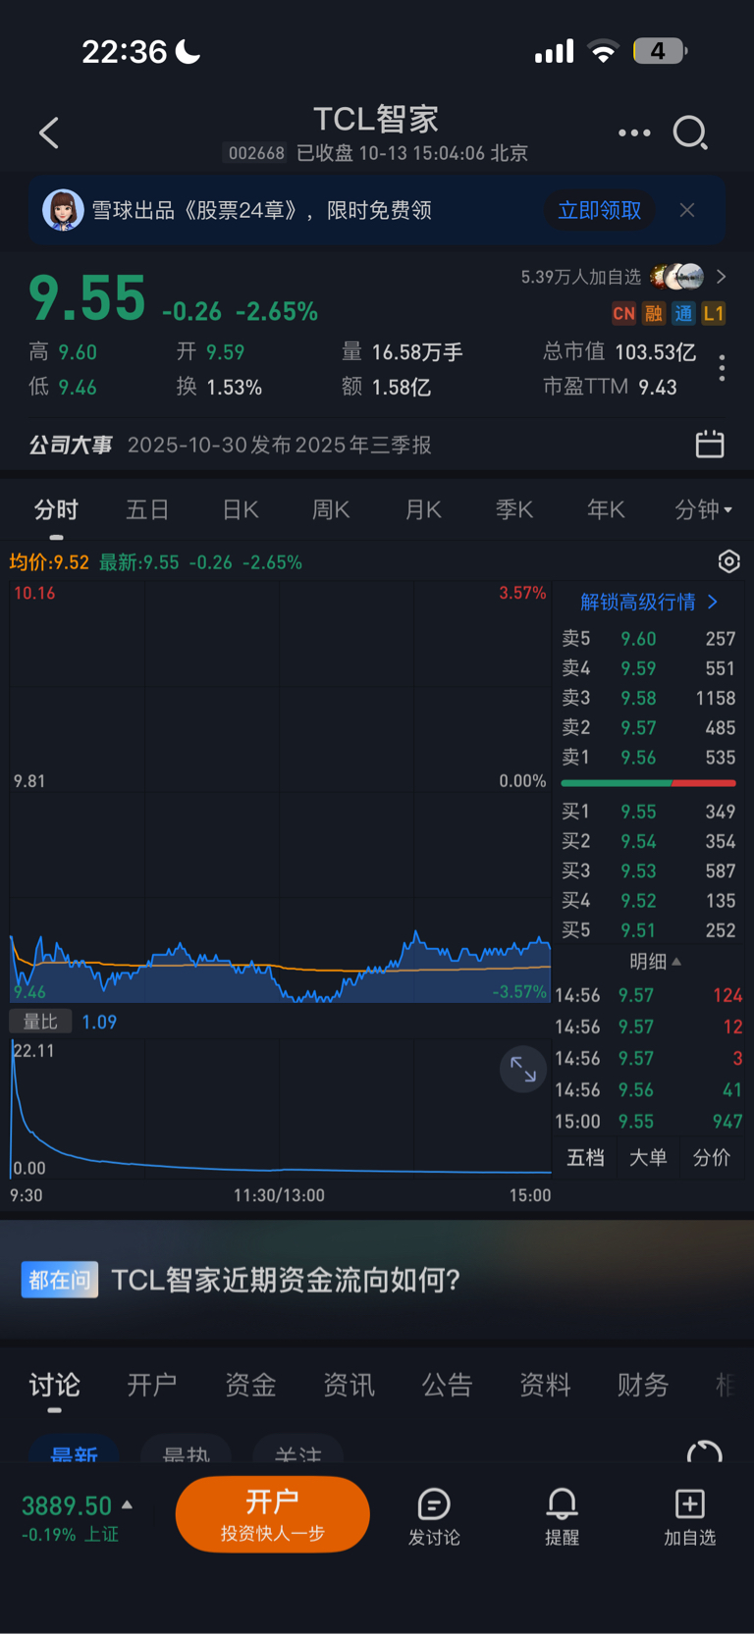Switch to the 月K chart tab
The image size is (754, 1634).
pyautogui.click(x=423, y=509)
